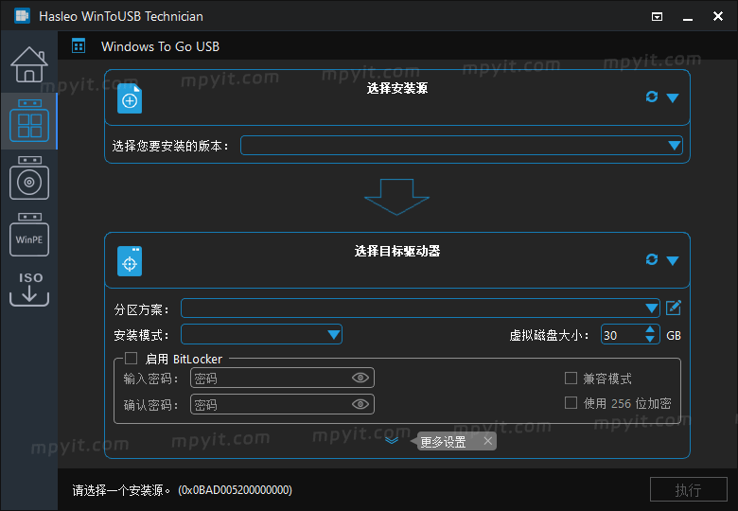Screen dimensions: 738x511
Task: Close the WinToUSB window
Action: click(x=718, y=16)
